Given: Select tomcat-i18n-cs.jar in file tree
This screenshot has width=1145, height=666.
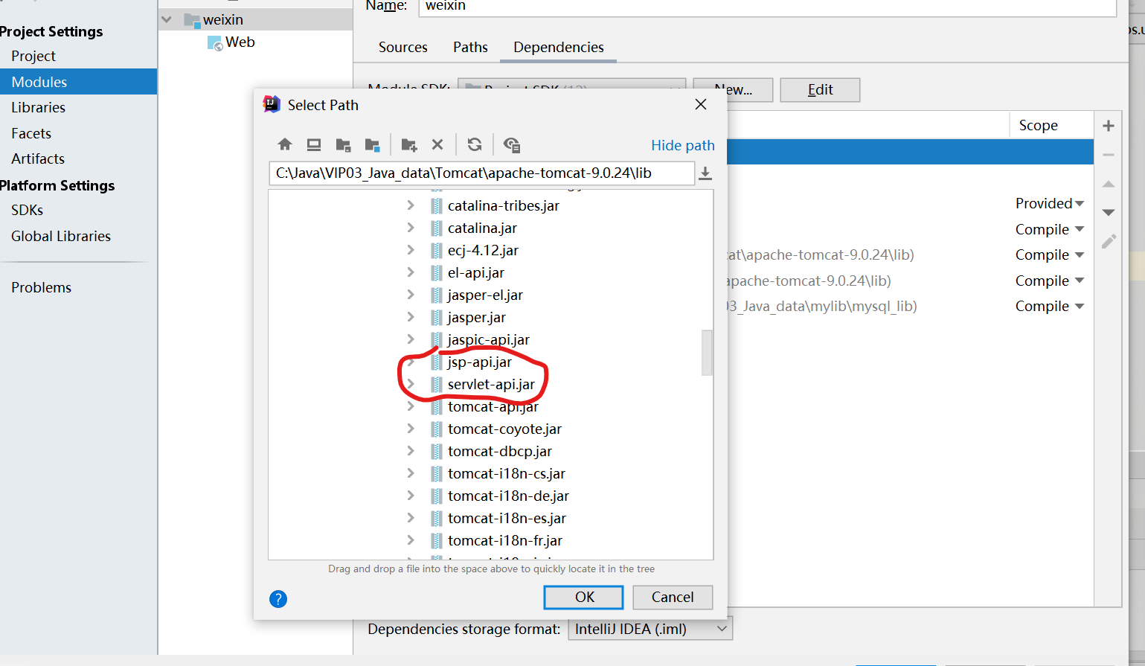Looking at the screenshot, I should (x=507, y=473).
